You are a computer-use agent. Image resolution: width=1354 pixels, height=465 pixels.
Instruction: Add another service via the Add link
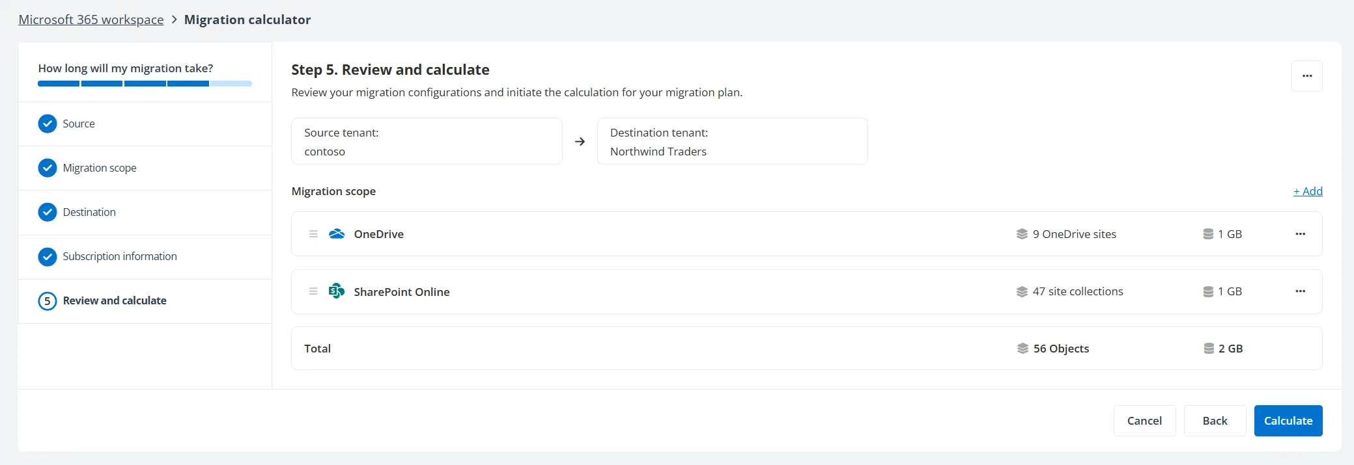[1307, 191]
